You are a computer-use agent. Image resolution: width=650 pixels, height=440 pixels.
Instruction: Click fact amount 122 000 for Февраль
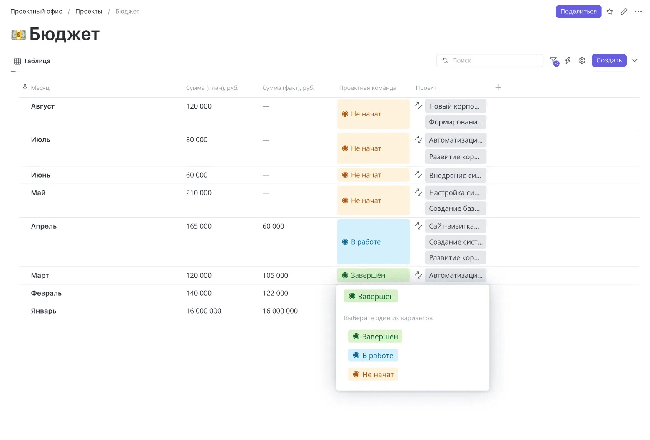click(275, 293)
